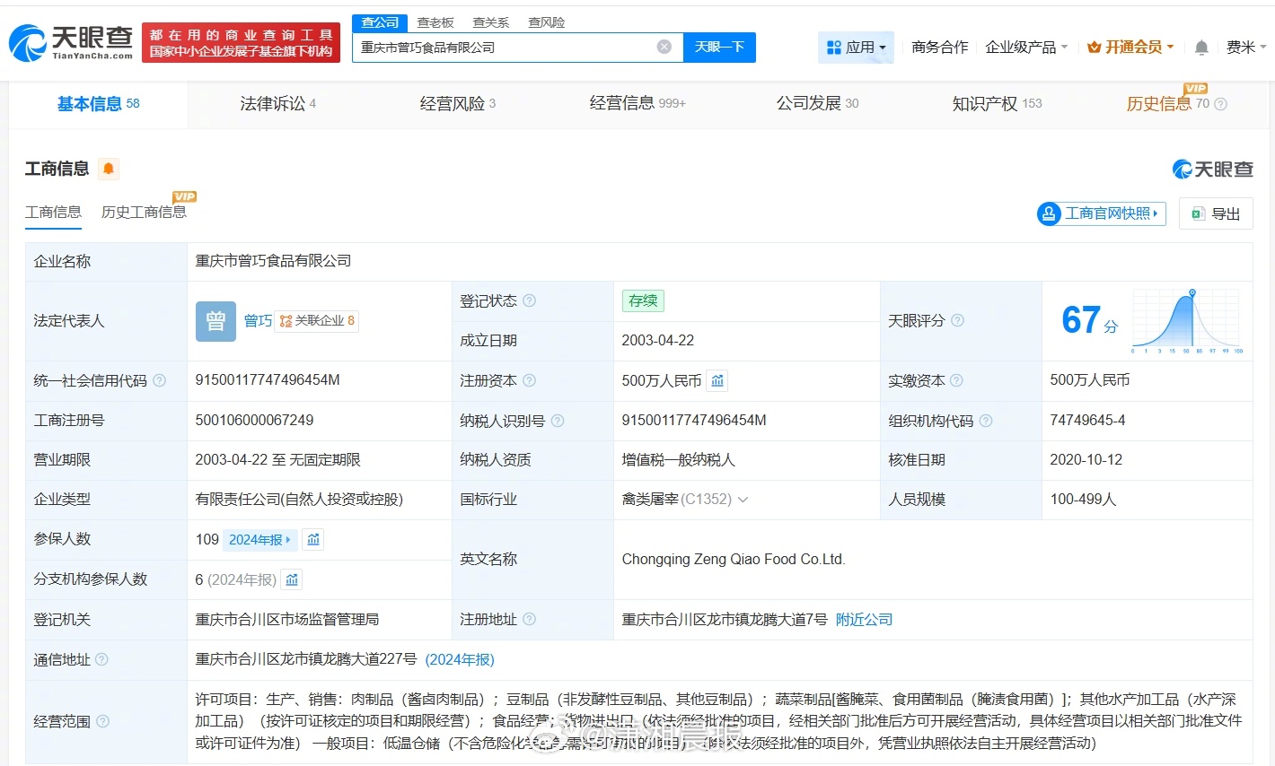This screenshot has height=766, width=1275.
Task: Click the help question mark next to 天眼评分
Action: 957,320
